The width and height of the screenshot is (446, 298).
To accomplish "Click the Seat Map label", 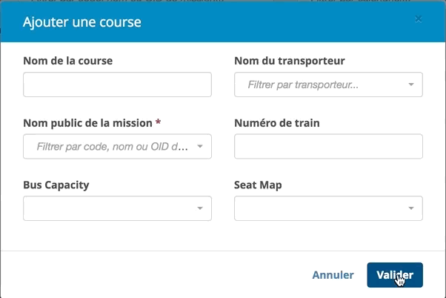I will pos(258,185).
